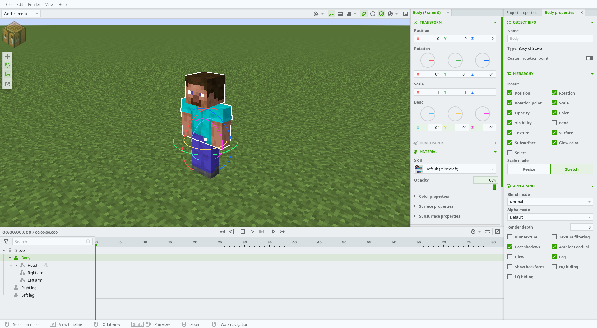This screenshot has width=597, height=328.
Task: Click the timeline filter funnel icon
Action: point(6,242)
